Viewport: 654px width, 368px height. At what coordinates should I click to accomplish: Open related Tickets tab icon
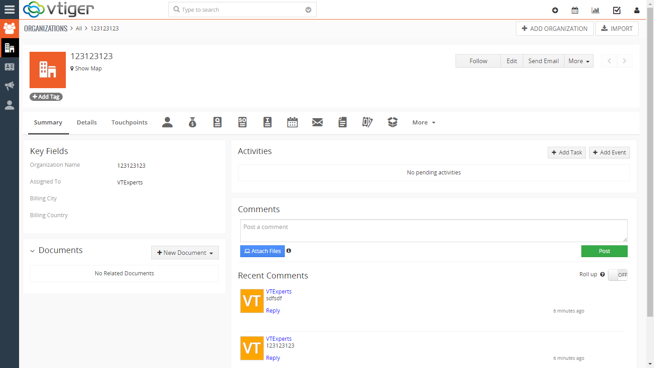click(367, 122)
